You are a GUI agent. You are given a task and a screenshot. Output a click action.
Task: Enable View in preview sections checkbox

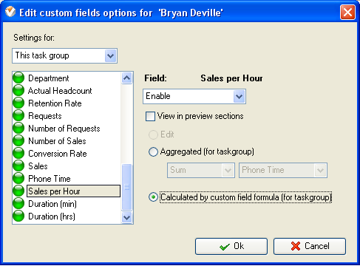(150, 116)
